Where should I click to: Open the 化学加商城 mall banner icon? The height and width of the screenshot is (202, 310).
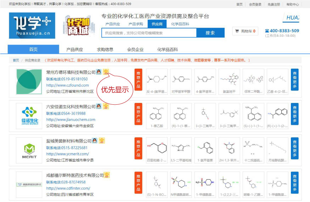click(x=77, y=26)
